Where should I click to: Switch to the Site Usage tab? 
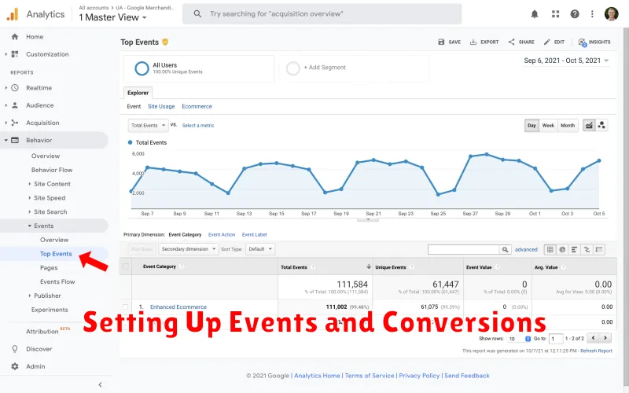click(x=161, y=107)
